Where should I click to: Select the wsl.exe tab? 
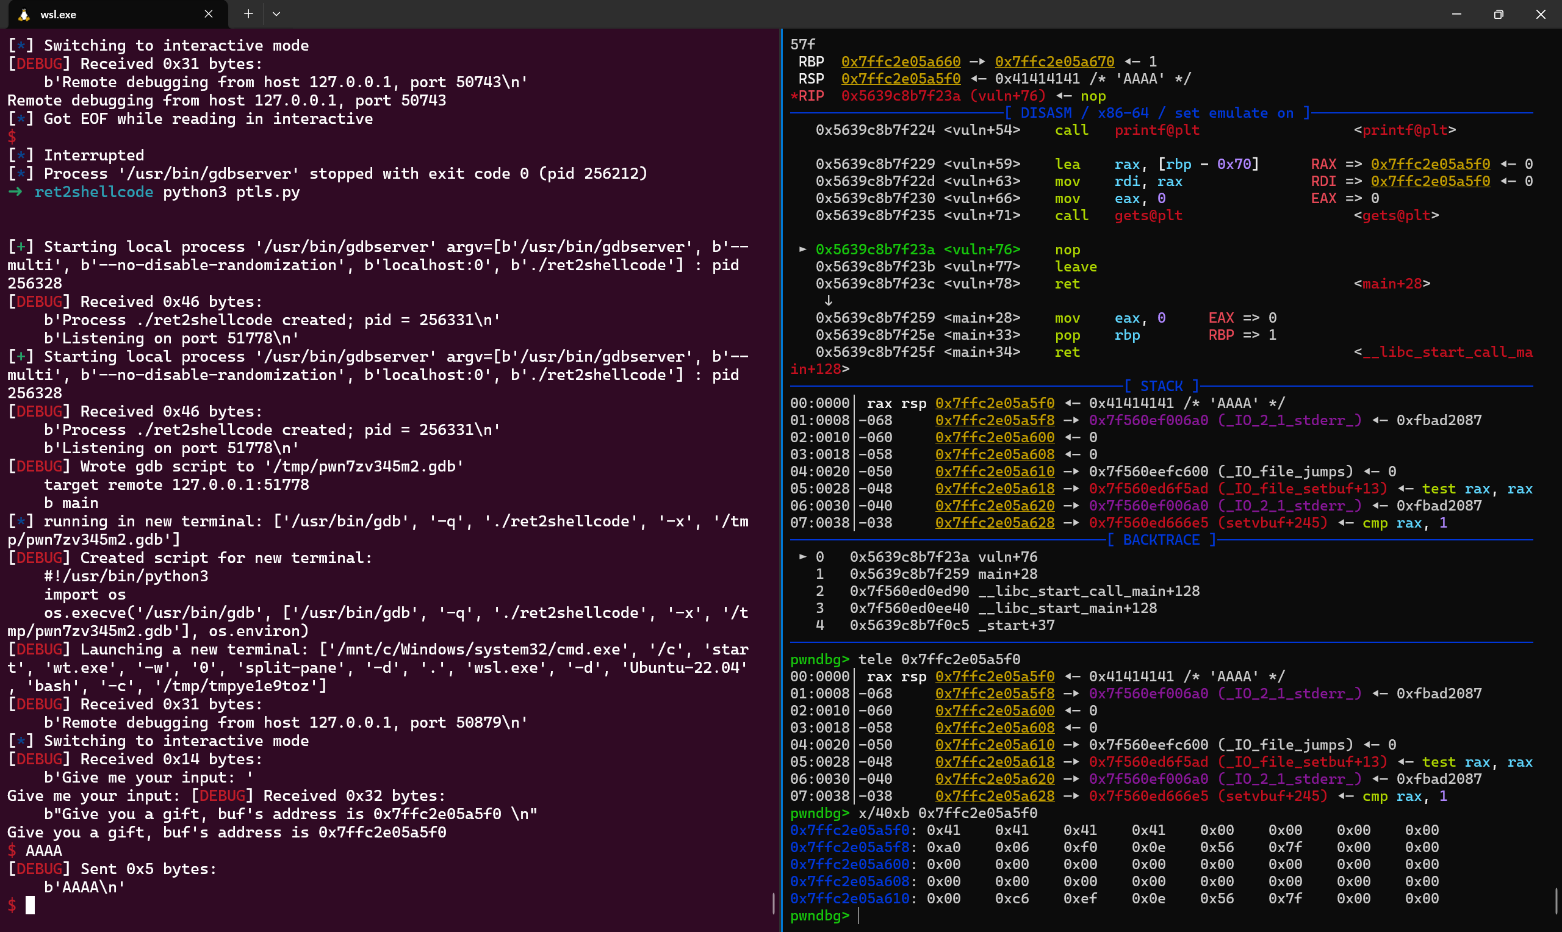pyautogui.click(x=113, y=15)
